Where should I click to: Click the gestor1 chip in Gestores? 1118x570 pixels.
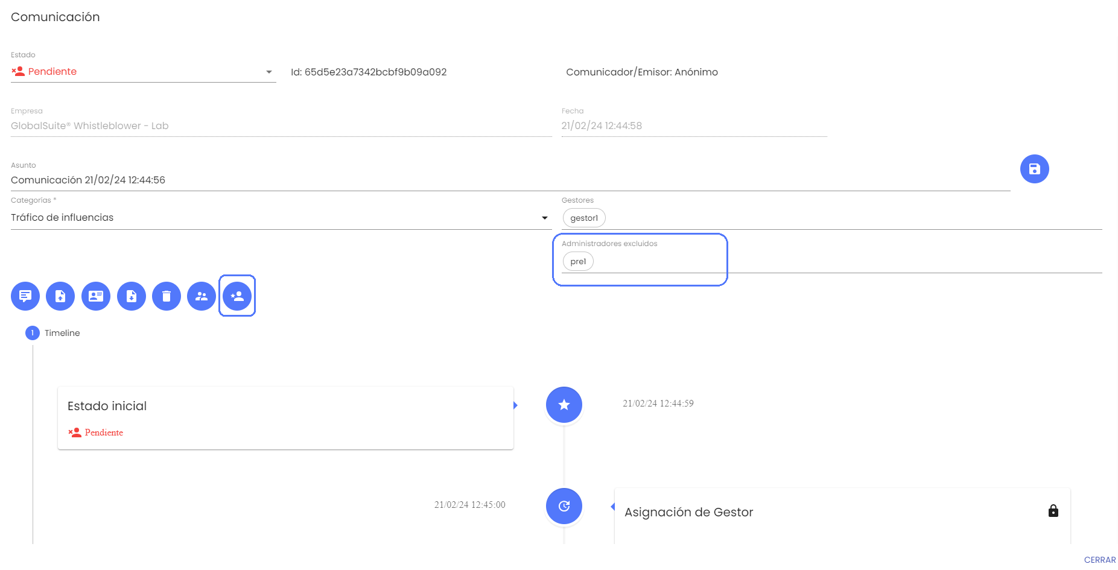pos(583,218)
